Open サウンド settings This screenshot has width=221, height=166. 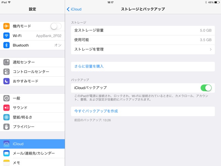pyautogui.click(x=32, y=108)
